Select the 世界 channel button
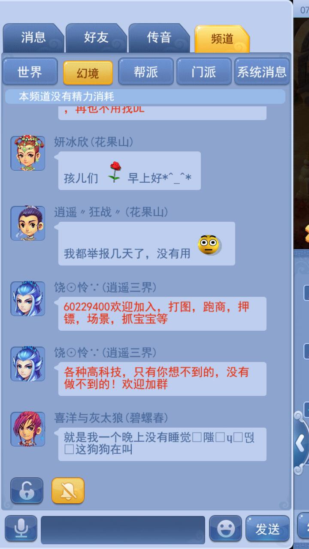Screen dimensions: 309x549 30,72
